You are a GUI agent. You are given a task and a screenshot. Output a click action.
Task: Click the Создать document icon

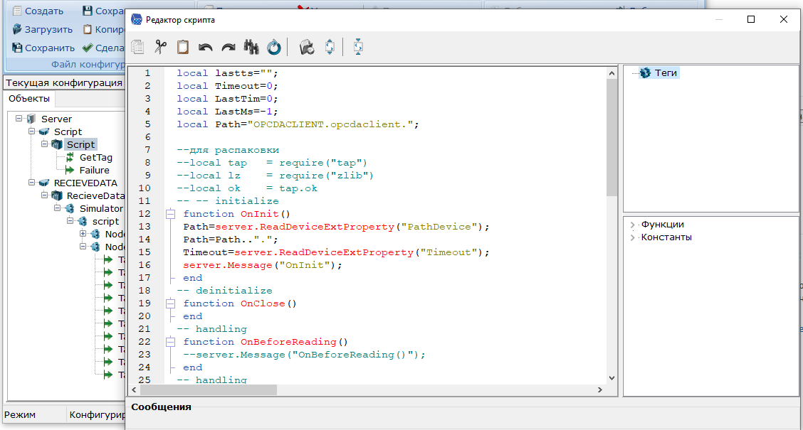click(x=17, y=11)
